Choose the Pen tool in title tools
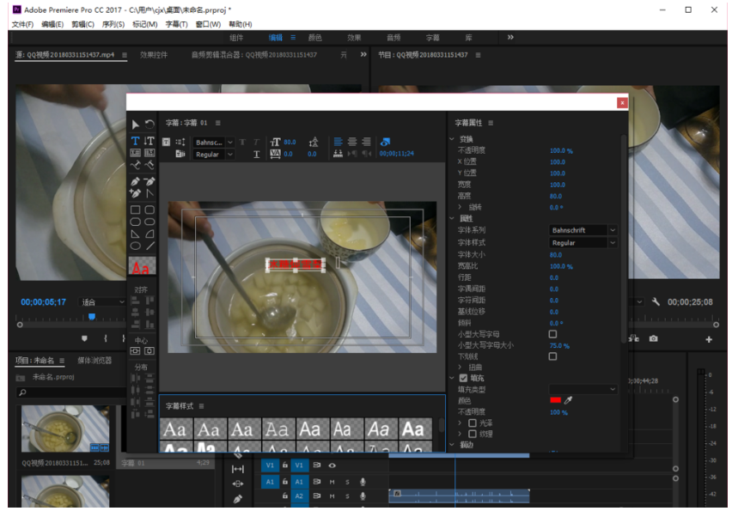 click(135, 182)
